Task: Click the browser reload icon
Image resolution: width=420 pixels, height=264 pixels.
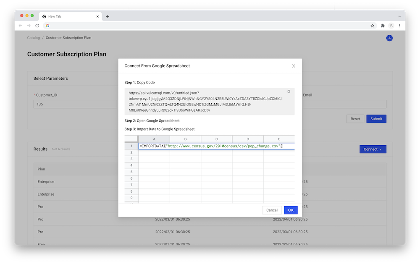Action: [x=37, y=26]
